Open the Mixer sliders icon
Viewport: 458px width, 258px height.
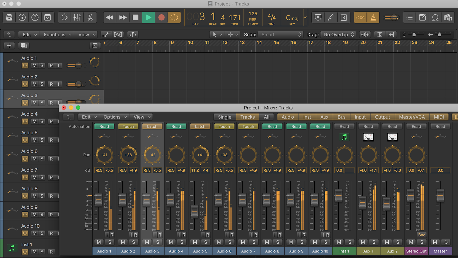77,17
